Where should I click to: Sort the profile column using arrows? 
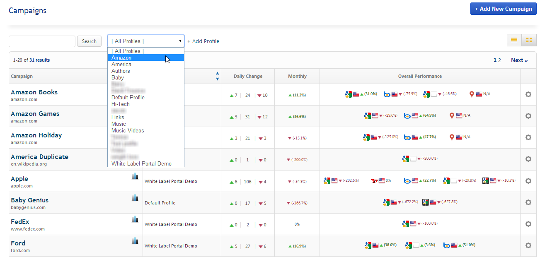218,76
